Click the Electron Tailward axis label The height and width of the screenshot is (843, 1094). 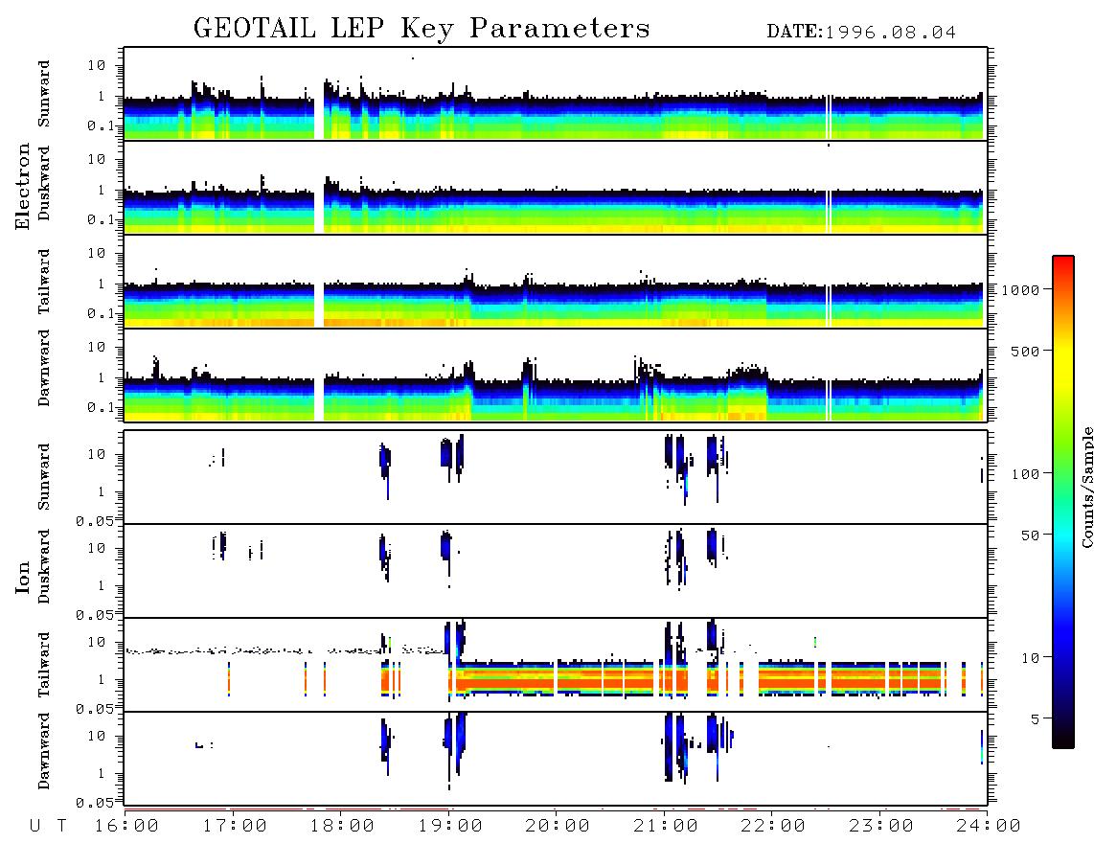pos(44,281)
